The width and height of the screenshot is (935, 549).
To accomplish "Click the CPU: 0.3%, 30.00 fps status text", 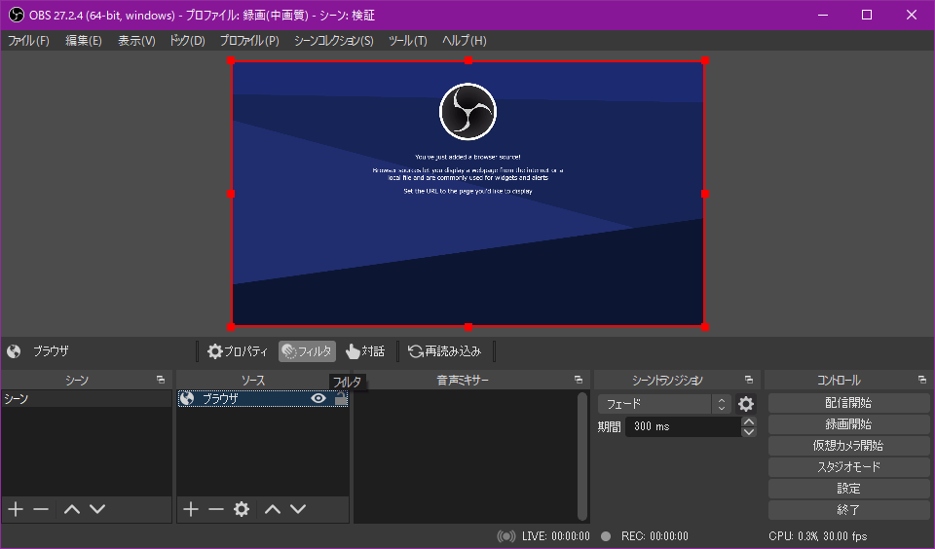I will [x=817, y=536].
